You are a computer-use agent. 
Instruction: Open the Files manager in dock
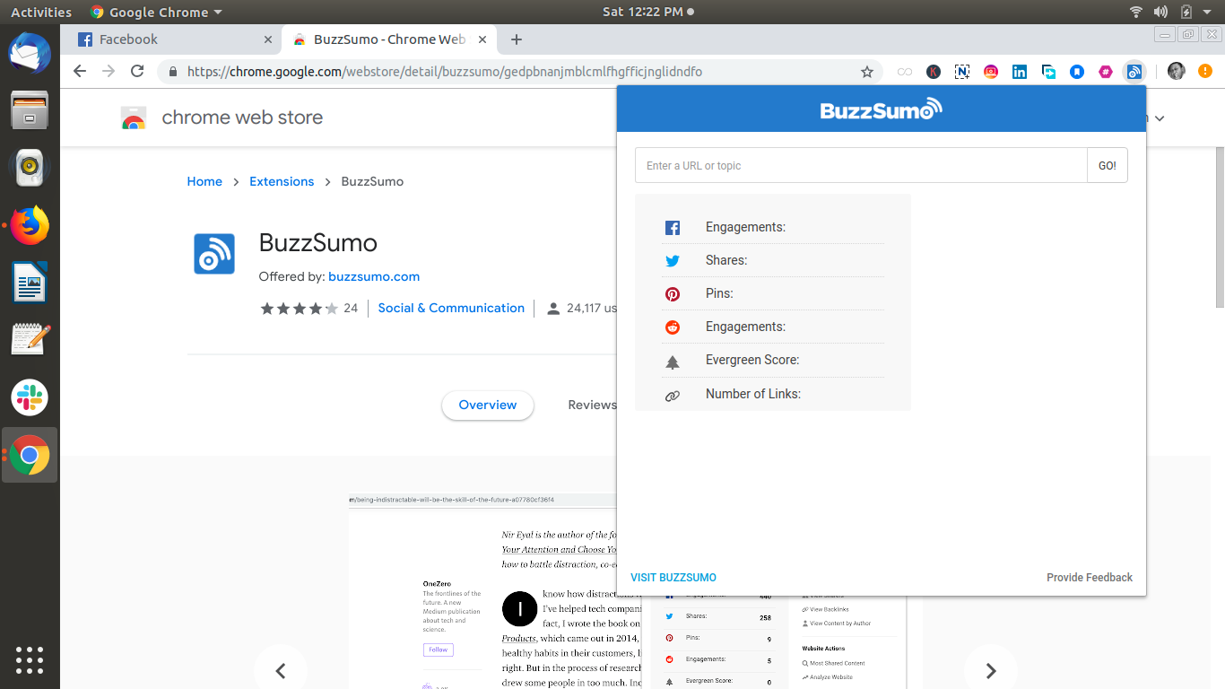point(30,110)
